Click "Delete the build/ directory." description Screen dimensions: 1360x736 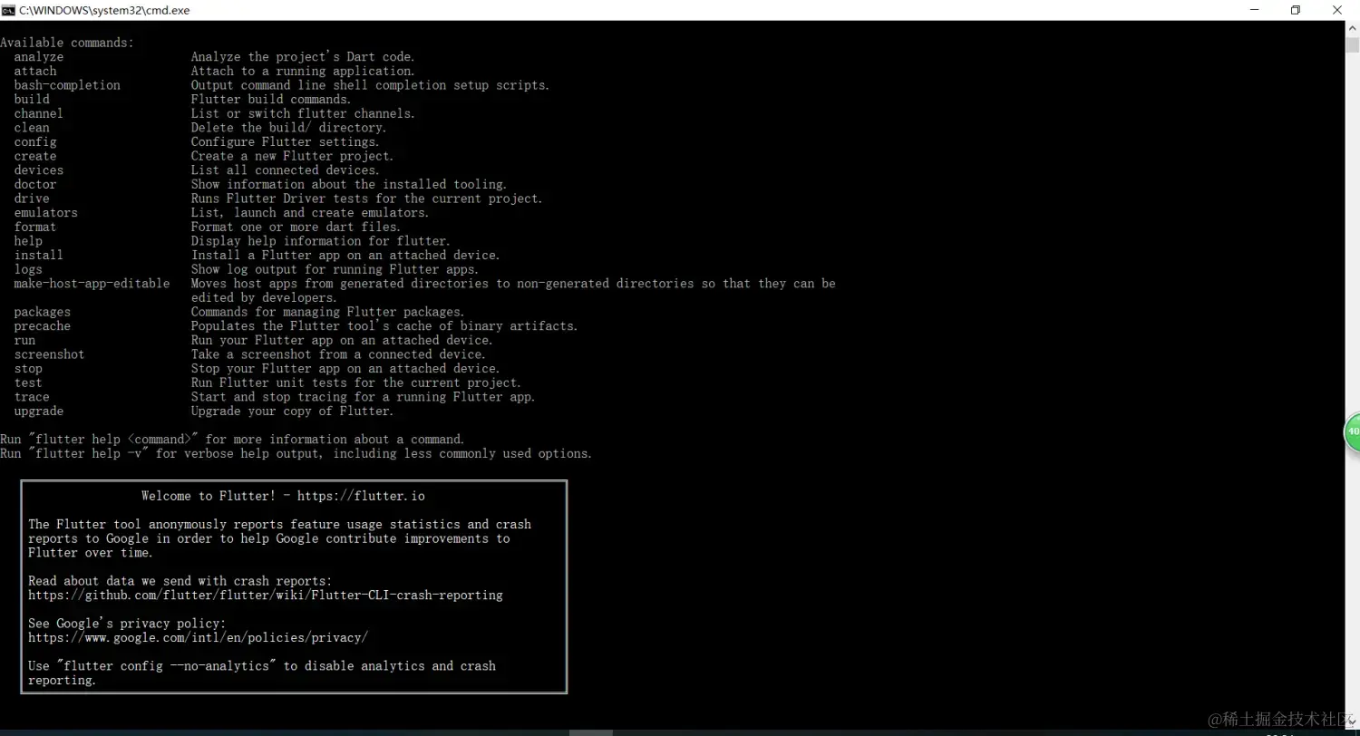tap(288, 128)
